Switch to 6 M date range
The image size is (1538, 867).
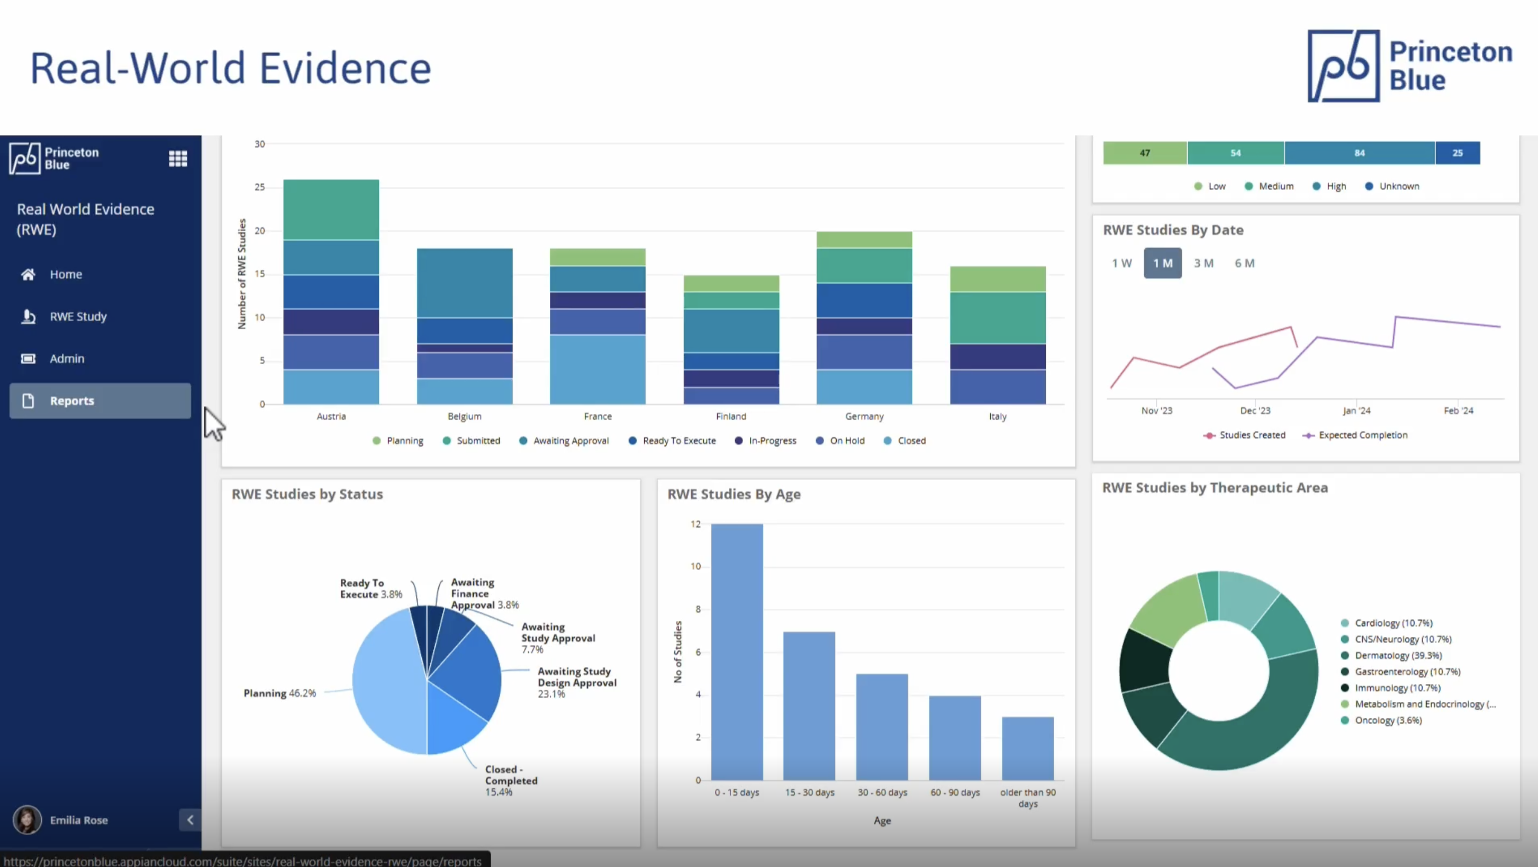click(x=1244, y=263)
